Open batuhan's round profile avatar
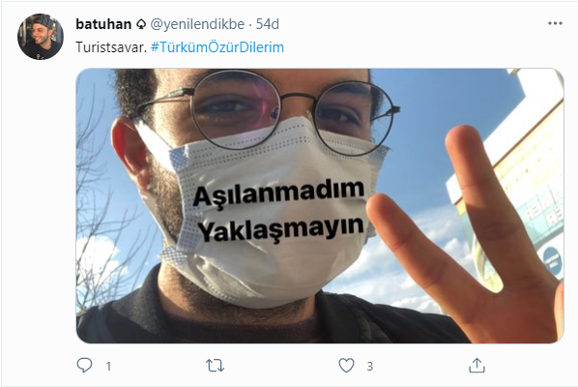The width and height of the screenshot is (578, 387). pos(41,37)
